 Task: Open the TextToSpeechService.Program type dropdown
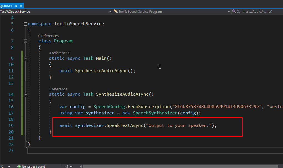tap(229, 12)
